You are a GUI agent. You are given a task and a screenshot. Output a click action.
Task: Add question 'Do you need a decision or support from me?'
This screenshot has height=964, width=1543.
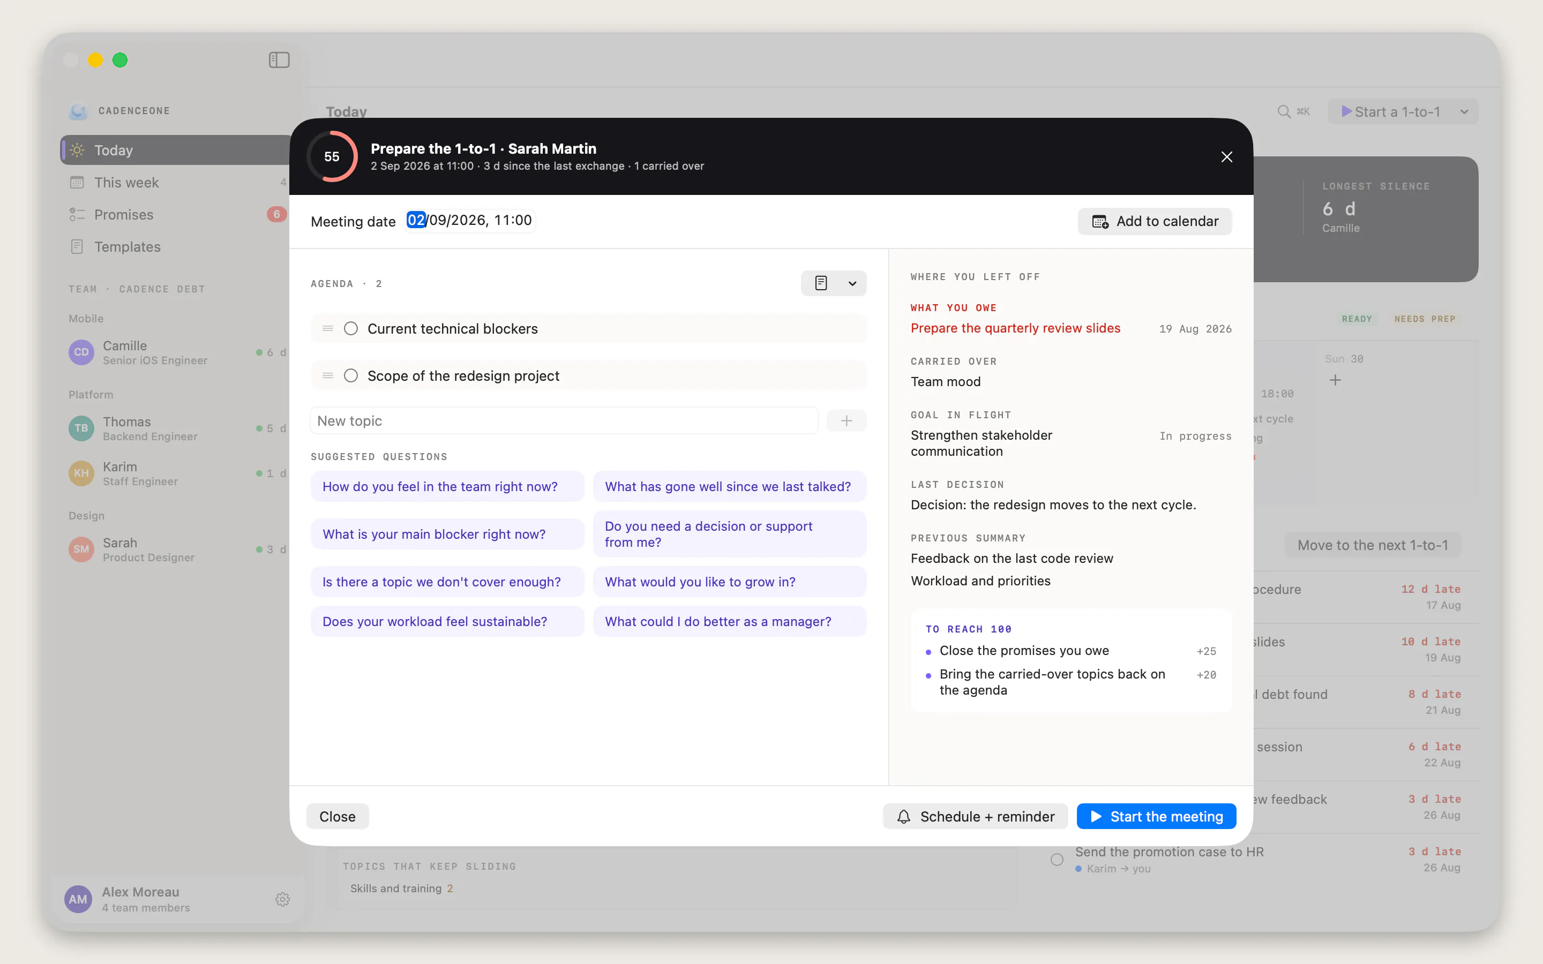pyautogui.click(x=729, y=534)
